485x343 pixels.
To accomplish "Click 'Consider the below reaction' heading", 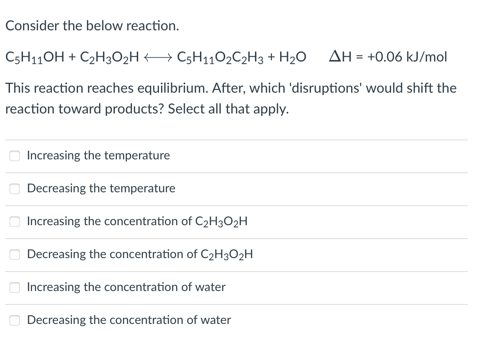I will click(91, 26).
